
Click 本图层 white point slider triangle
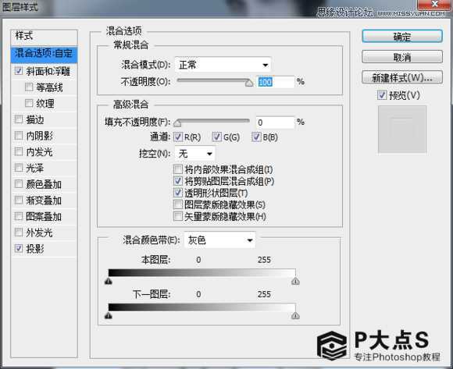pyautogui.click(x=295, y=281)
